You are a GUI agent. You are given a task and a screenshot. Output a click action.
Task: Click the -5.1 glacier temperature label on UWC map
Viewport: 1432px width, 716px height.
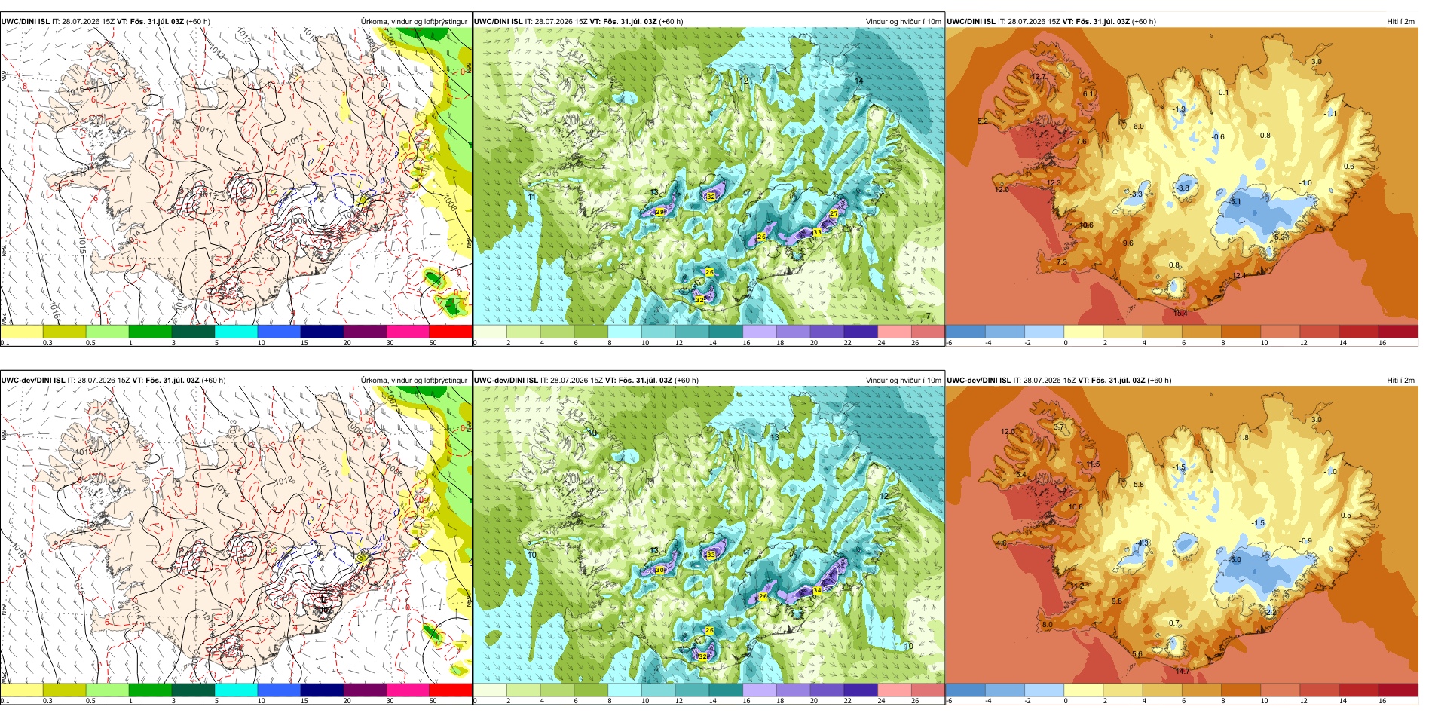1235,202
